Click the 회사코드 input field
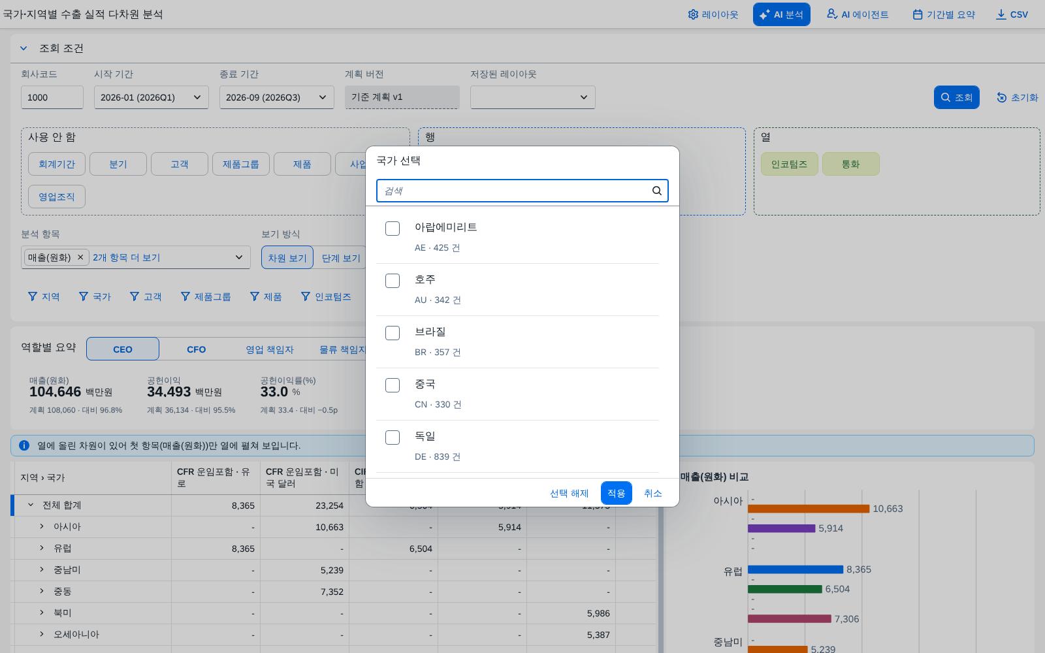This screenshot has height=653, width=1045. [x=52, y=97]
